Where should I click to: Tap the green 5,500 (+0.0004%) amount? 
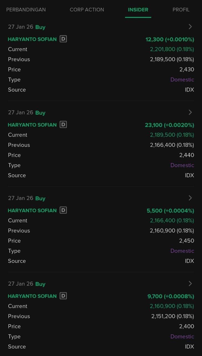click(x=170, y=211)
